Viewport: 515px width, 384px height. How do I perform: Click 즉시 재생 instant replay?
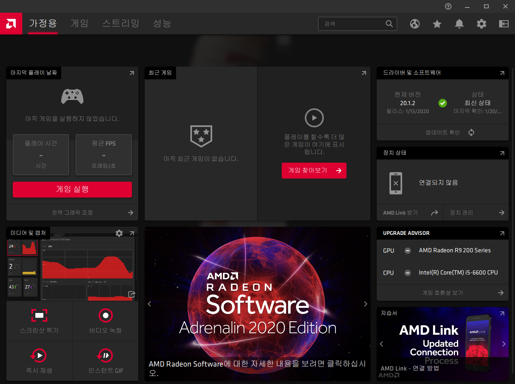point(39,361)
